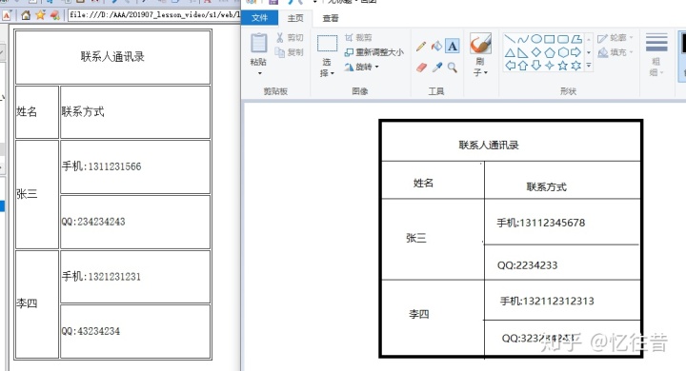The height and width of the screenshot is (371, 686).
Task: Open the 填充 fill dropdown
Action: [615, 53]
